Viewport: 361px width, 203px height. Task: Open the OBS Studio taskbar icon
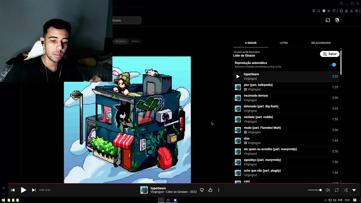168,200
